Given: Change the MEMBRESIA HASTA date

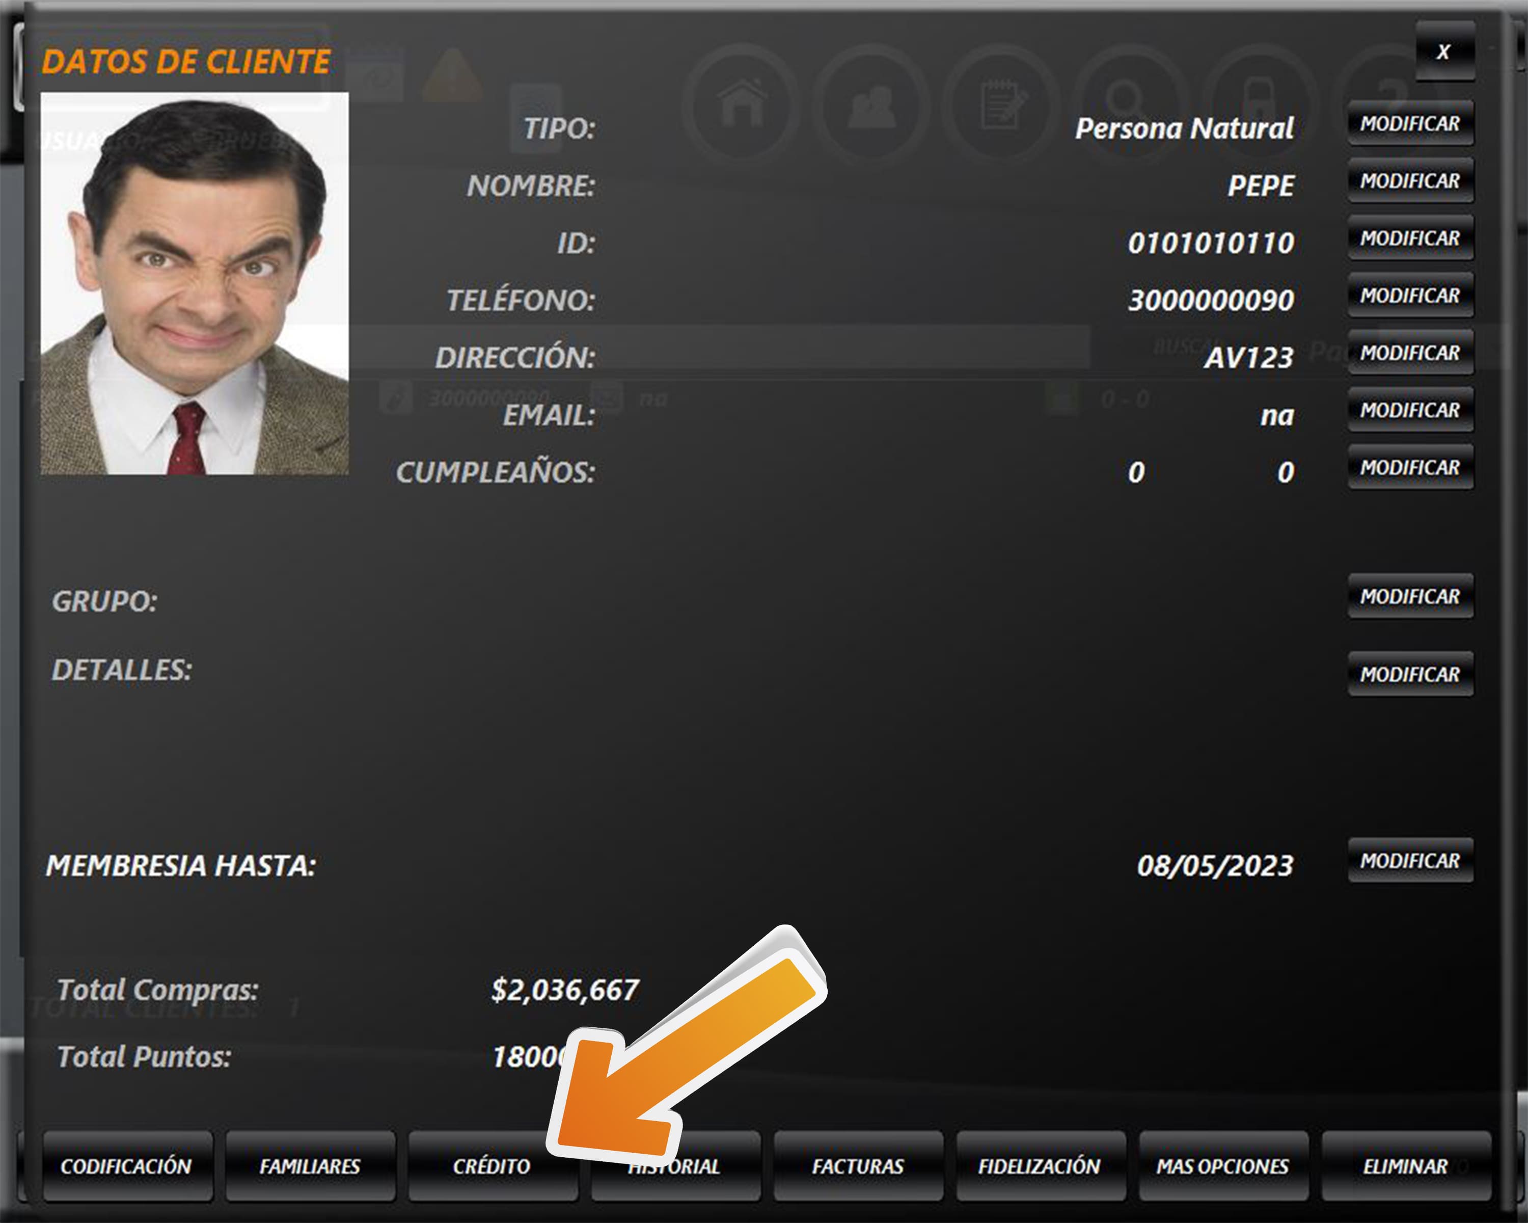Looking at the screenshot, I should tap(1410, 861).
